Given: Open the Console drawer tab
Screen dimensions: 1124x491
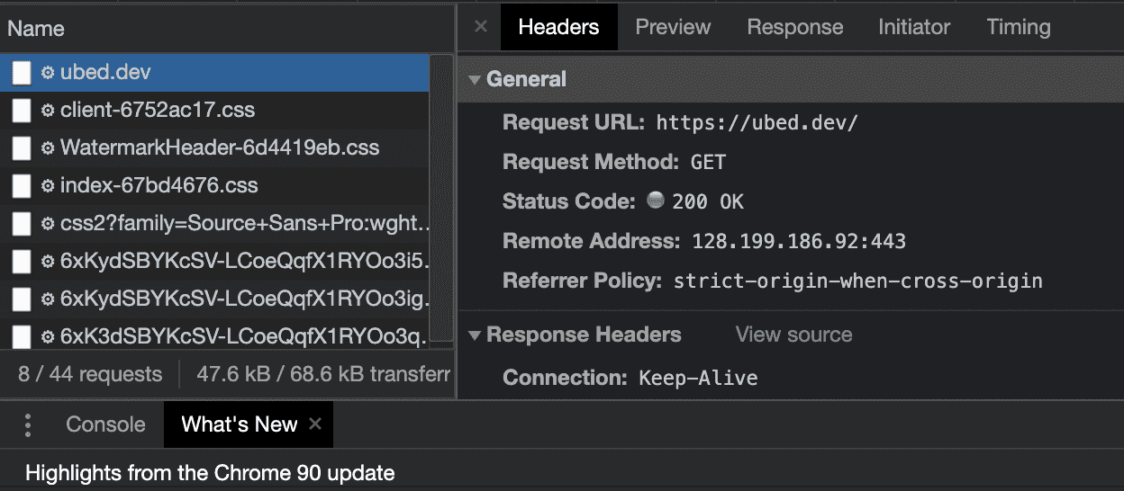Looking at the screenshot, I should pyautogui.click(x=105, y=424).
